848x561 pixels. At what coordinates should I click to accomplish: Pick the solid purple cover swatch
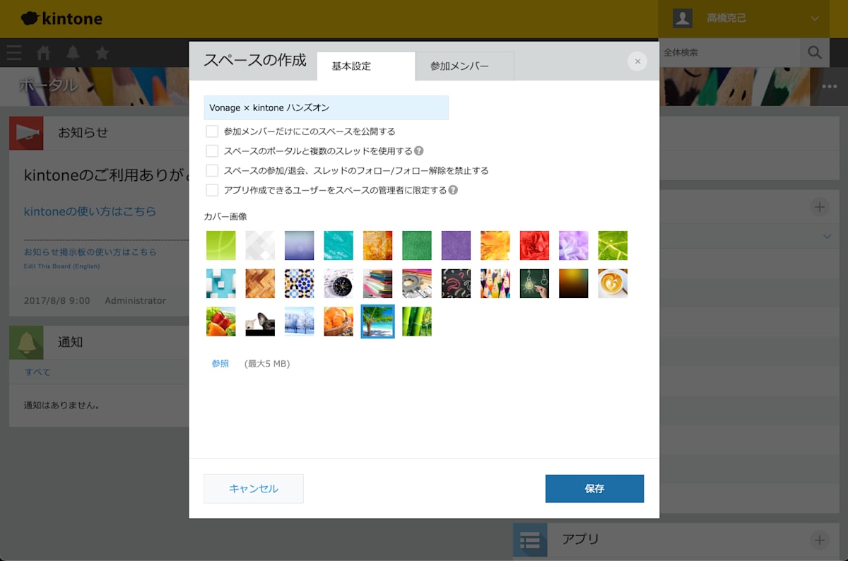[456, 246]
